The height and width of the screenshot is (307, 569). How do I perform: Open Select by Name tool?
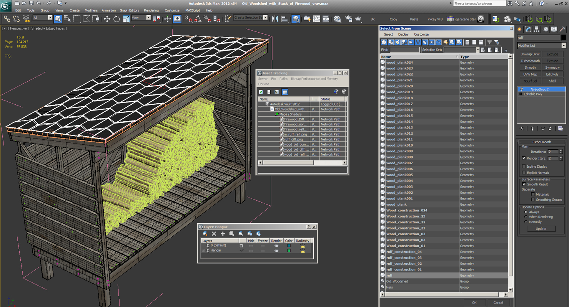pyautogui.click(x=67, y=18)
